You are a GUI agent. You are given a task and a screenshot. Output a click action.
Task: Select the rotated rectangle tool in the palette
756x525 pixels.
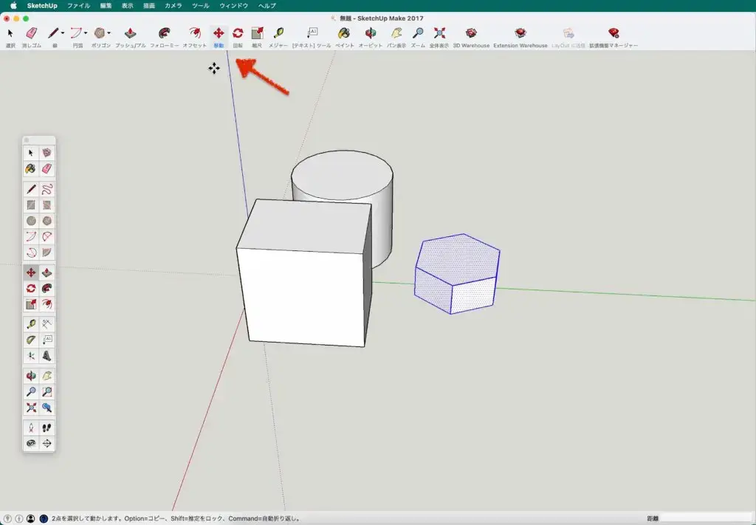(47, 205)
